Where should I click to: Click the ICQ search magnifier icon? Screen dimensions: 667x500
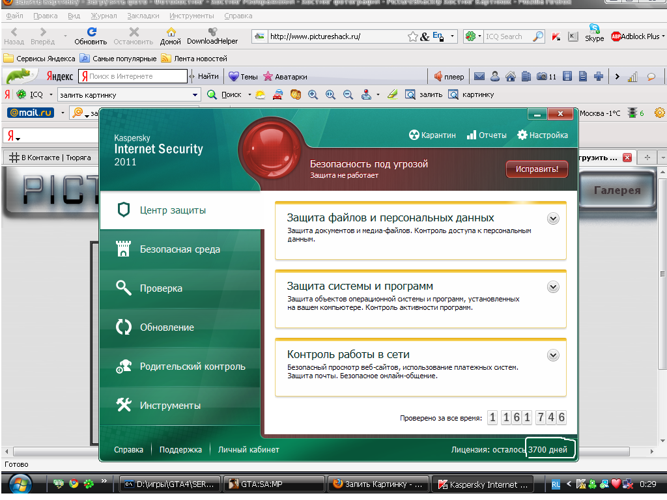click(538, 36)
